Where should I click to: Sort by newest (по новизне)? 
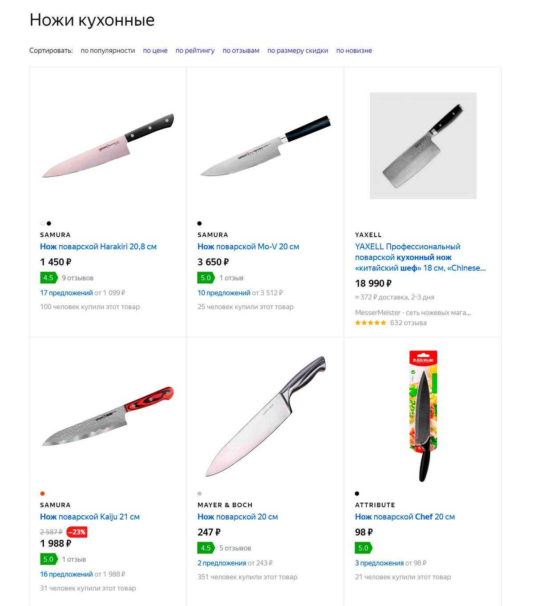pyautogui.click(x=354, y=51)
